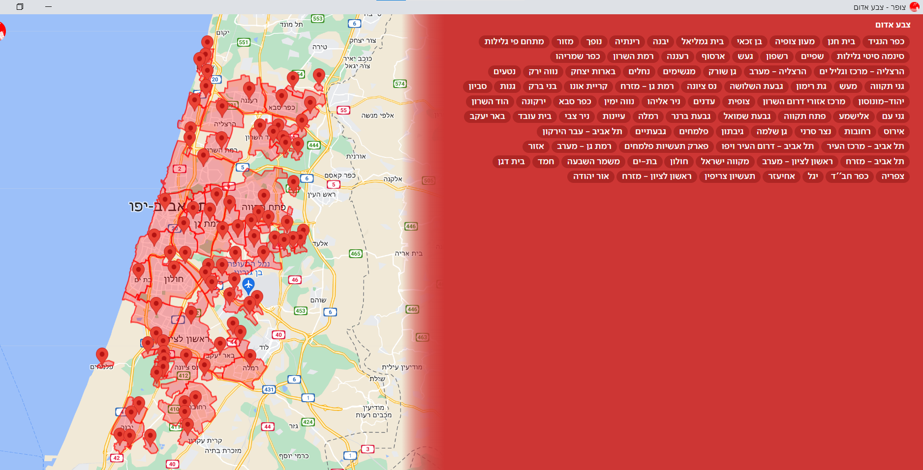Click the אלישמע tag
This screenshot has height=470, width=923.
point(854,117)
